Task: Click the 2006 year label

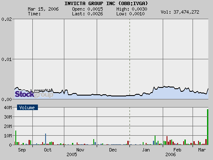Action: 170,154
